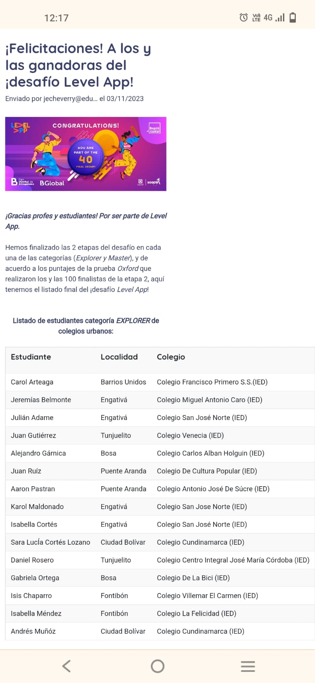This screenshot has width=315, height=683.
Task: Tap the alarm clock status icon
Action: 243,18
